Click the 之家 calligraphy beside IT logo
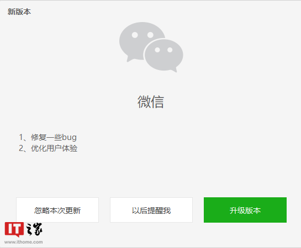Screen dimensions: 301x248 click(34, 229)
